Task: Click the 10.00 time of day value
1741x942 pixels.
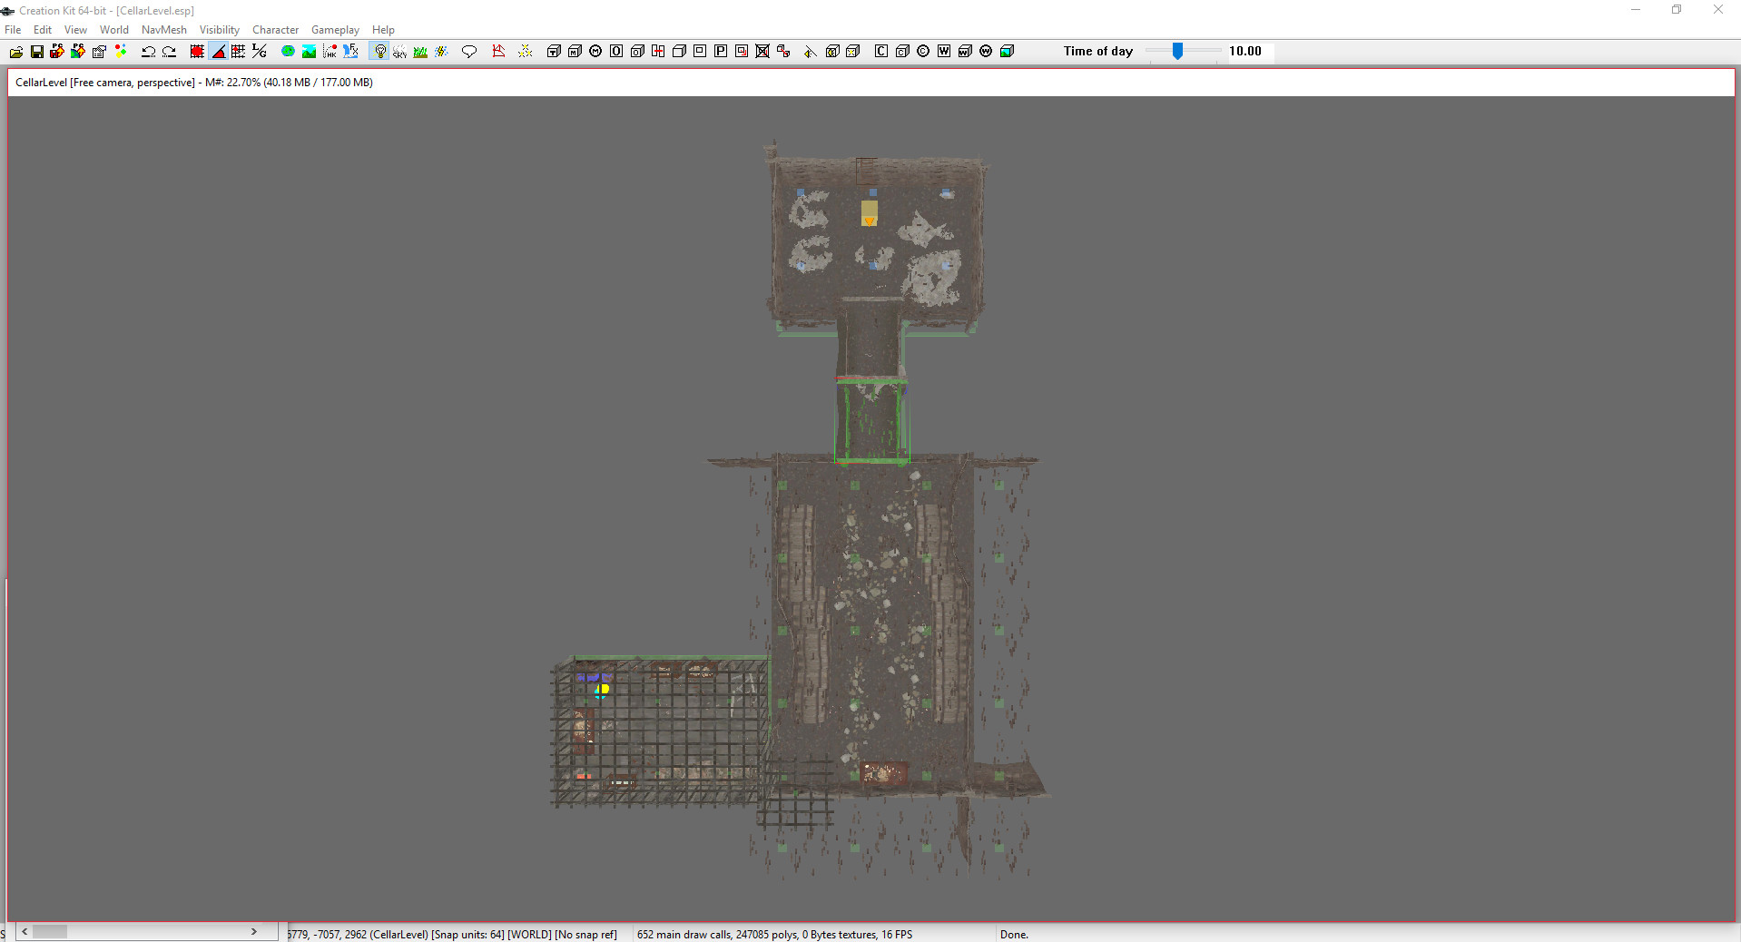Action: point(1245,52)
